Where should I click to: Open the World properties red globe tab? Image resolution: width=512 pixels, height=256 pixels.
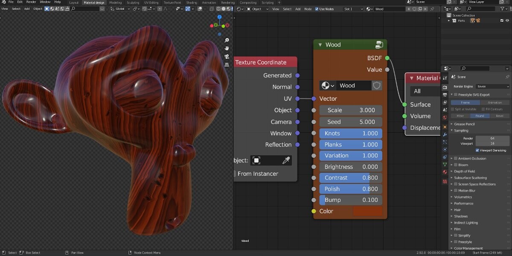coord(445,117)
